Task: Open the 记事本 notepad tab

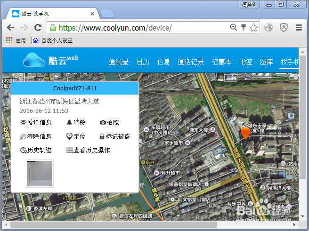Action: coord(221,62)
